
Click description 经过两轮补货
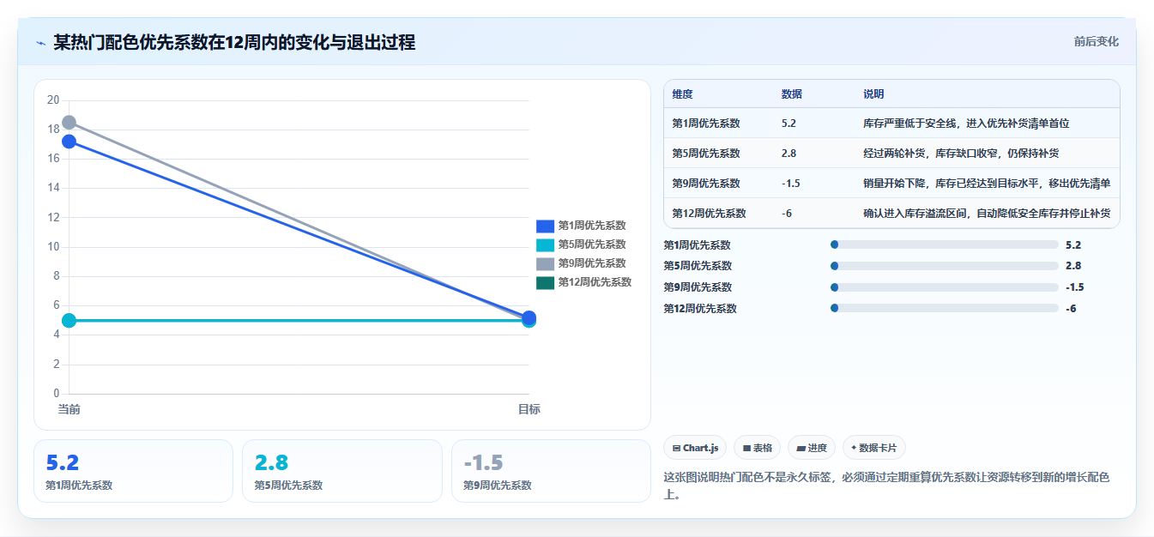[x=961, y=154]
